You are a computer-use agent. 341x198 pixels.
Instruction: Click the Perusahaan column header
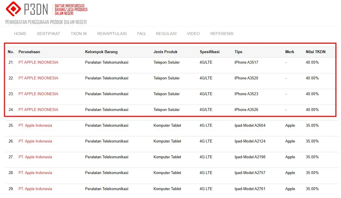click(29, 52)
